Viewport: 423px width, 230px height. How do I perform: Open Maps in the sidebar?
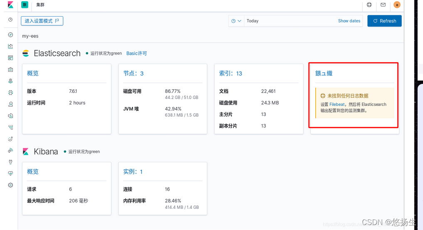pos(10,81)
